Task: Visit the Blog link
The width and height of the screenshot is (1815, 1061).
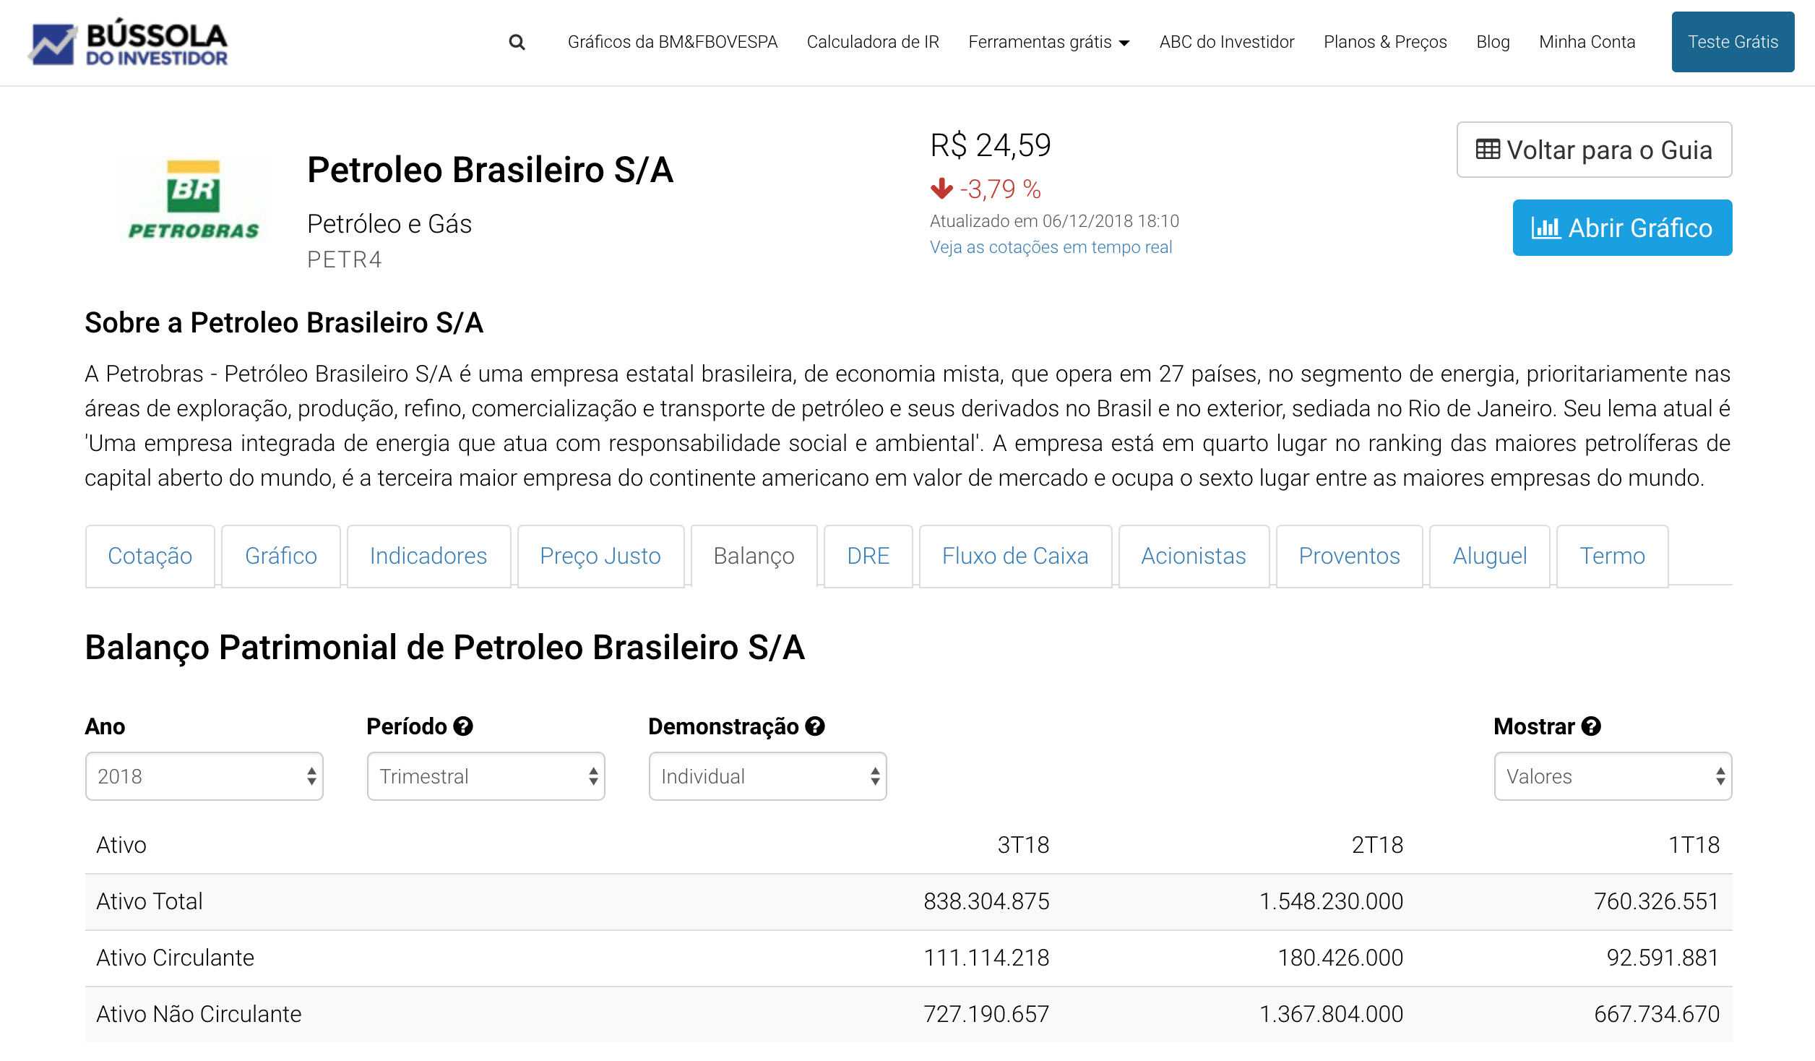Action: (x=1493, y=42)
